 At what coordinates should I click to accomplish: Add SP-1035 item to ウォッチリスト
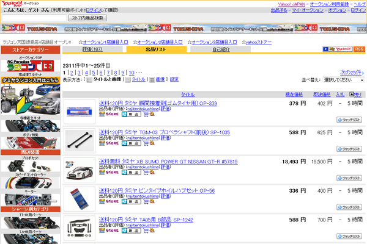(x=349, y=149)
